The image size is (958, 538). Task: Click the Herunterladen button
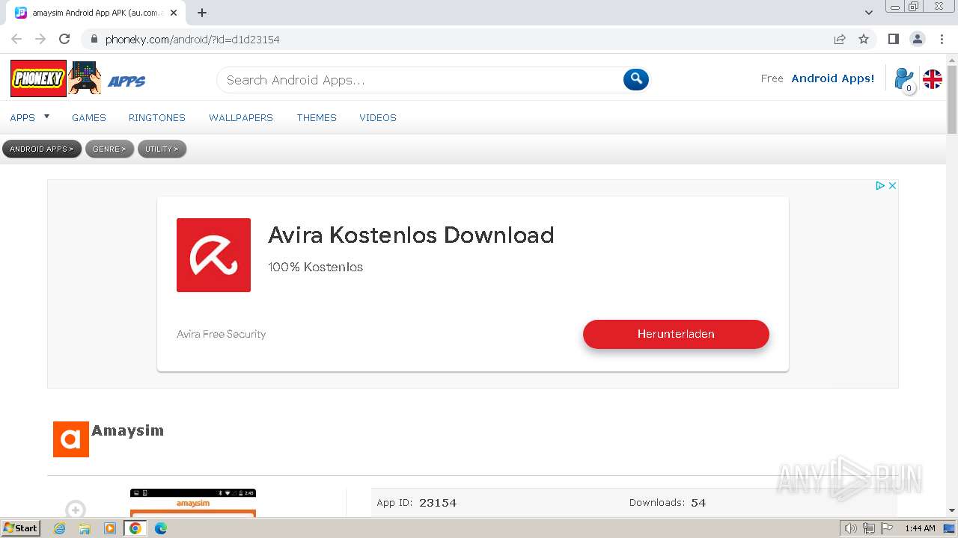[x=676, y=334]
